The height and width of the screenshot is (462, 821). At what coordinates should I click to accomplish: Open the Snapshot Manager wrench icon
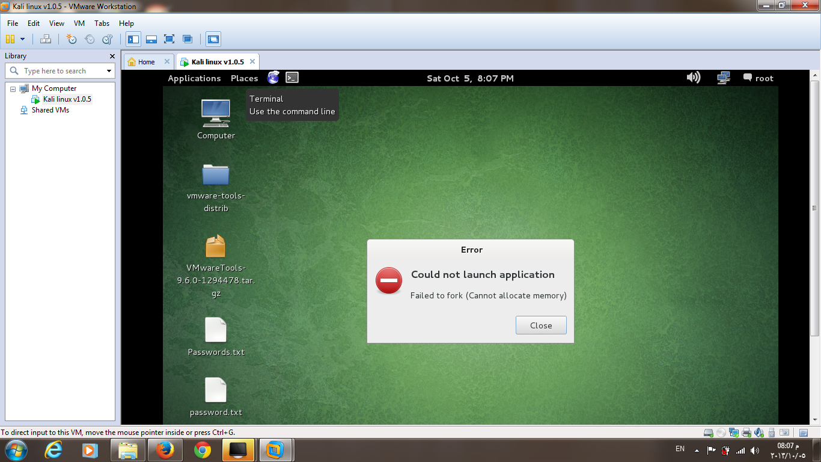pyautogui.click(x=108, y=39)
